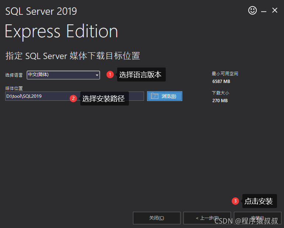This screenshot has height=228, width=284.
Task: Open the 选择语言 language dropdown
Action: point(63,75)
